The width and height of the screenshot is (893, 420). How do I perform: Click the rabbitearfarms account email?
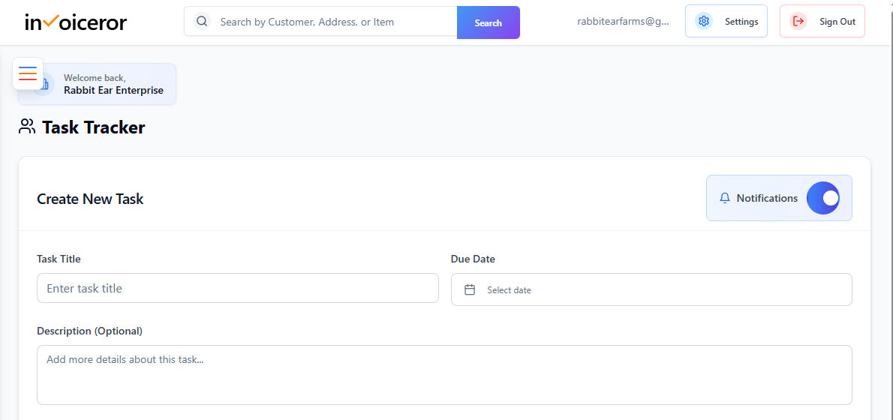point(622,22)
